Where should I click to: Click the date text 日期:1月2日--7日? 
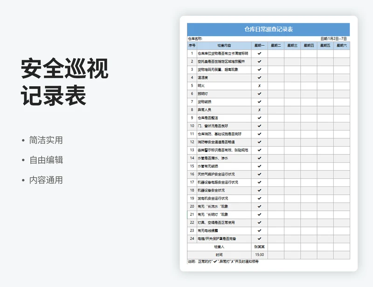333,39
